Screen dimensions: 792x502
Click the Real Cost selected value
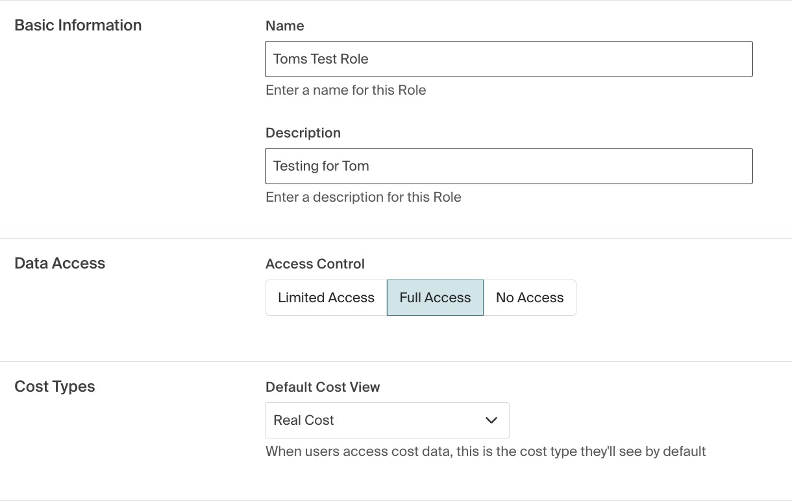pyautogui.click(x=304, y=420)
